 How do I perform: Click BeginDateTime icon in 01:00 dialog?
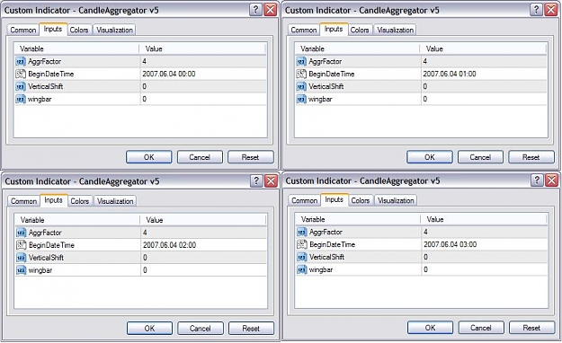[x=301, y=75]
